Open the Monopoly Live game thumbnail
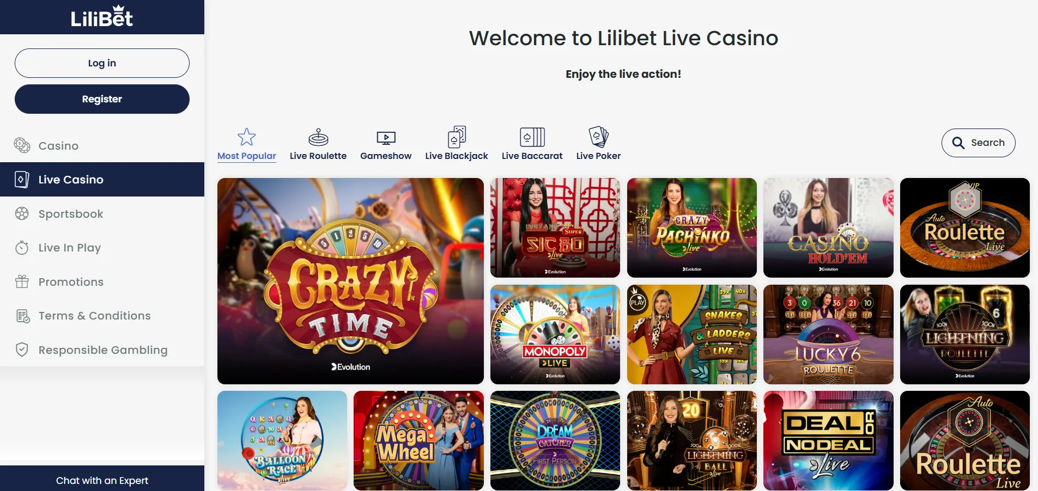This screenshot has height=491, width=1038. (555, 334)
